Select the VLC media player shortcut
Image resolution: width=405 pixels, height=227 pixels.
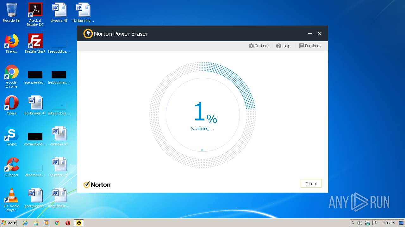tap(11, 200)
